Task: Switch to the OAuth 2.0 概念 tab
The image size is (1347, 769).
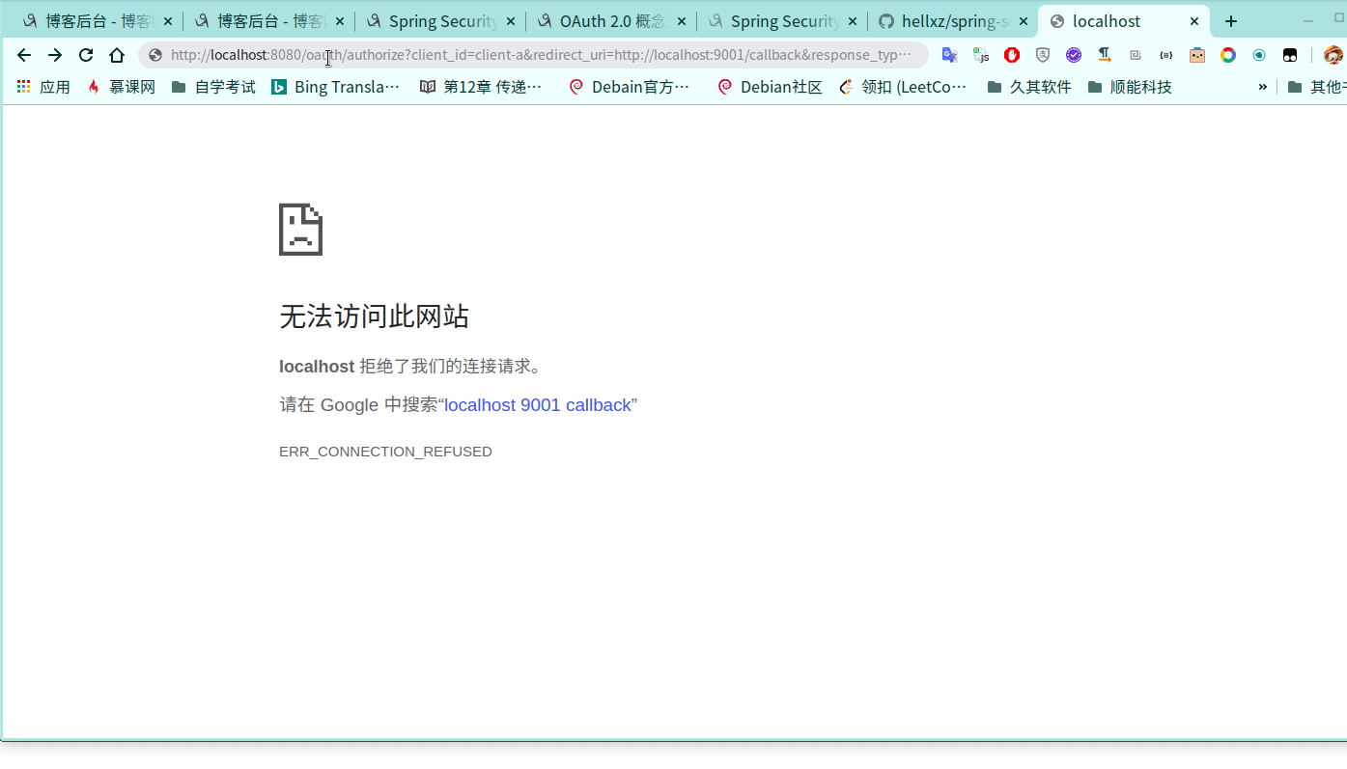Action: coord(604,20)
